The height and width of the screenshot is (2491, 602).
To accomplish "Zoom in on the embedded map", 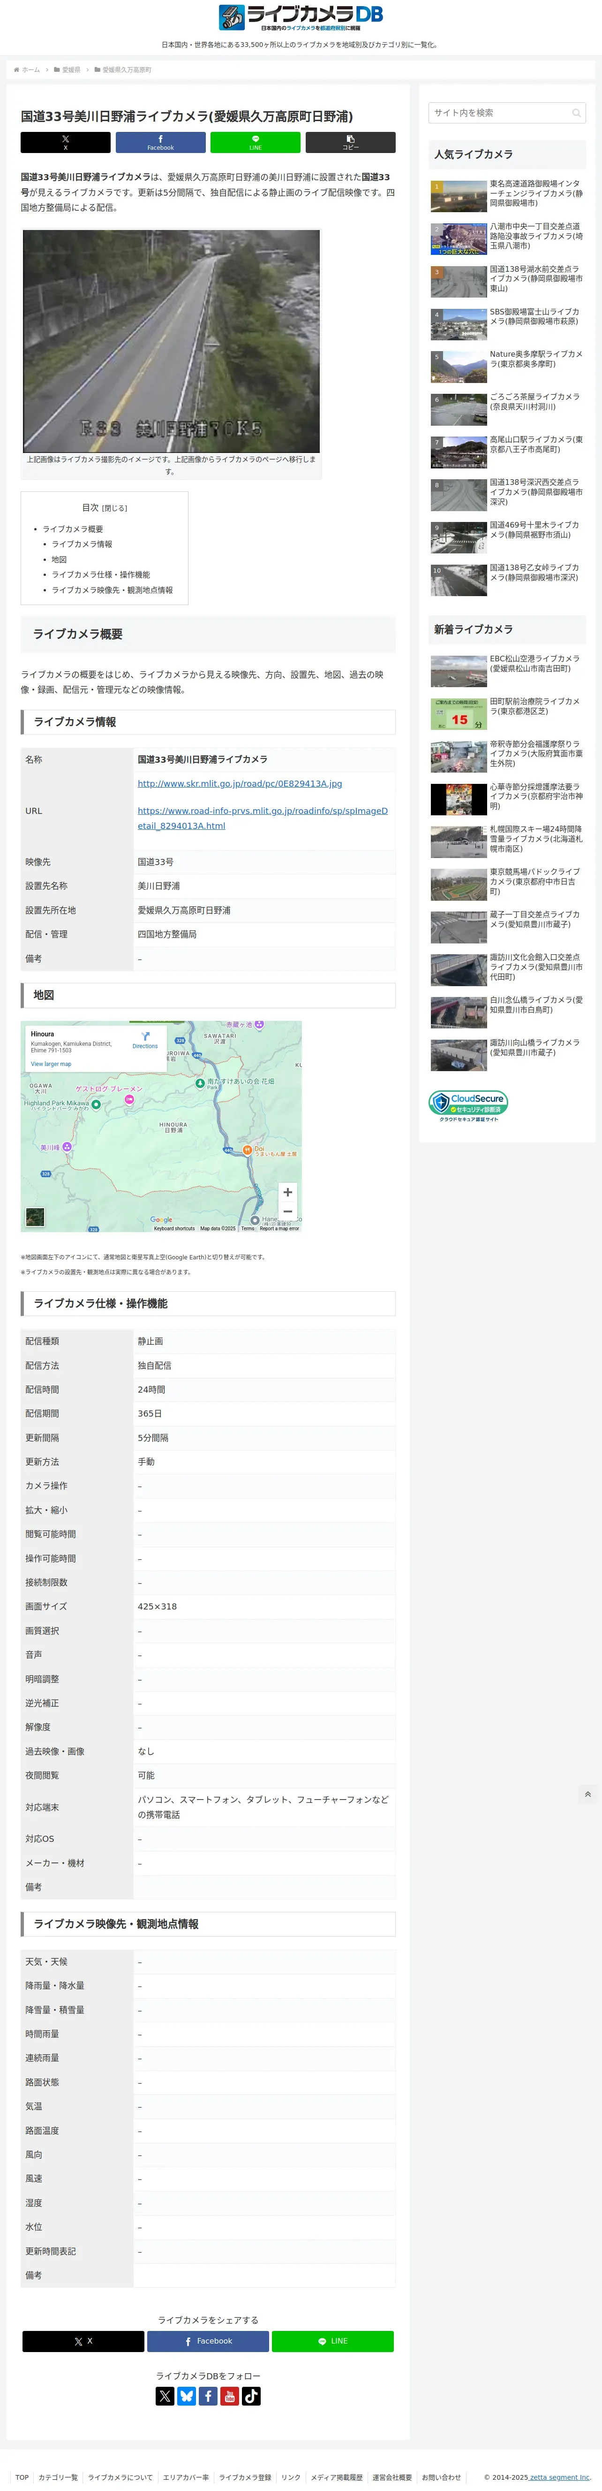I will pos(287,1191).
